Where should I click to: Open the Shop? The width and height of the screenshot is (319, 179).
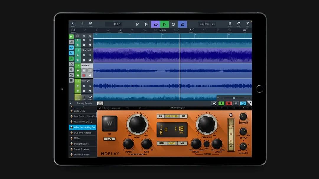230,24
